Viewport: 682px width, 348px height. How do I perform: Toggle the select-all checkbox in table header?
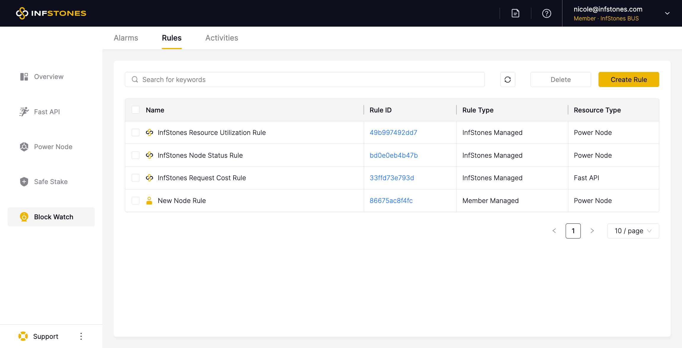click(136, 110)
